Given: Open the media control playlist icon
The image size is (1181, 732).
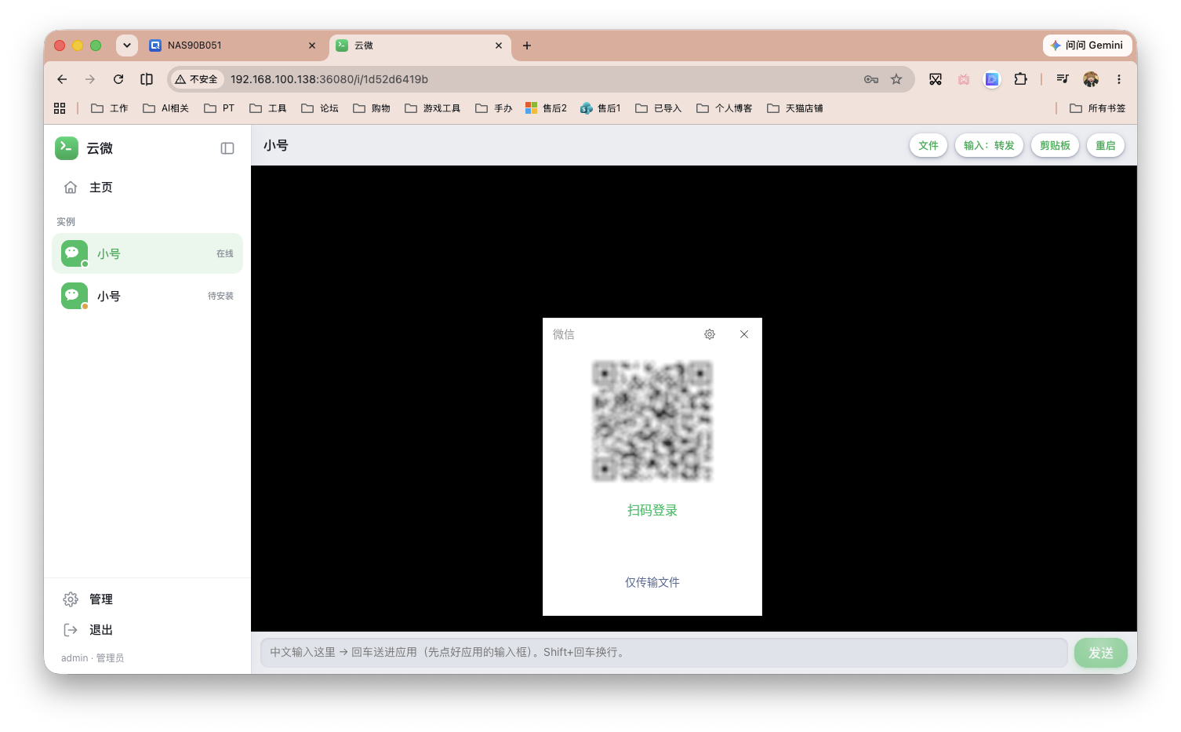Looking at the screenshot, I should [x=1063, y=79].
